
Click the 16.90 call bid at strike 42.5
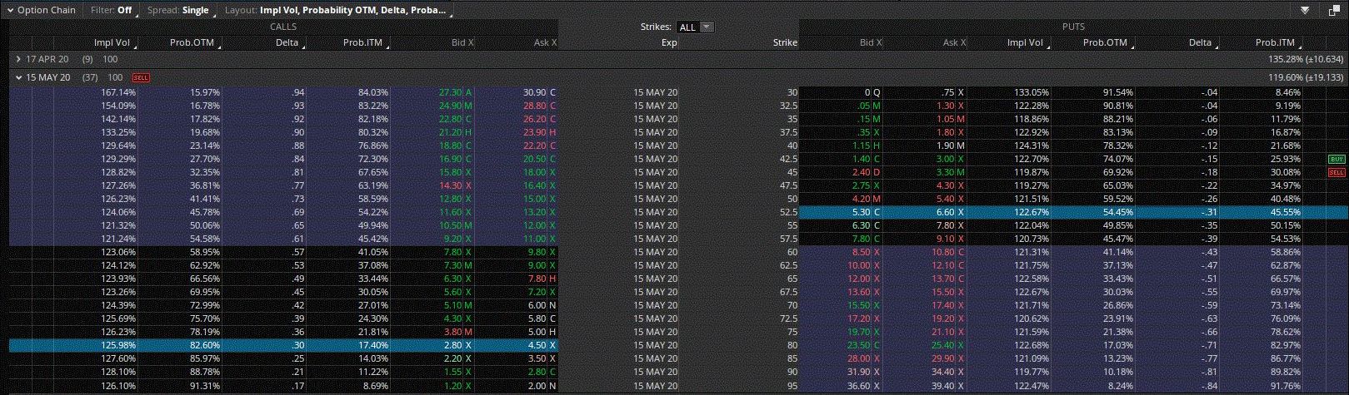click(450, 159)
